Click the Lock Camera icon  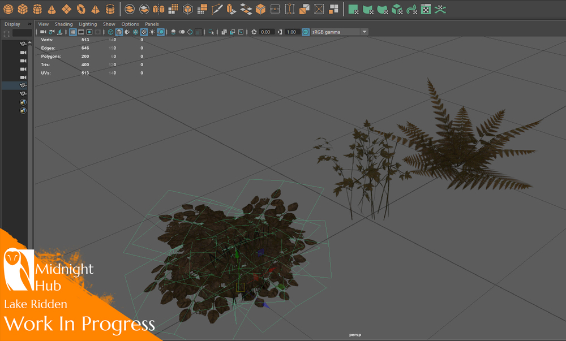click(52, 32)
